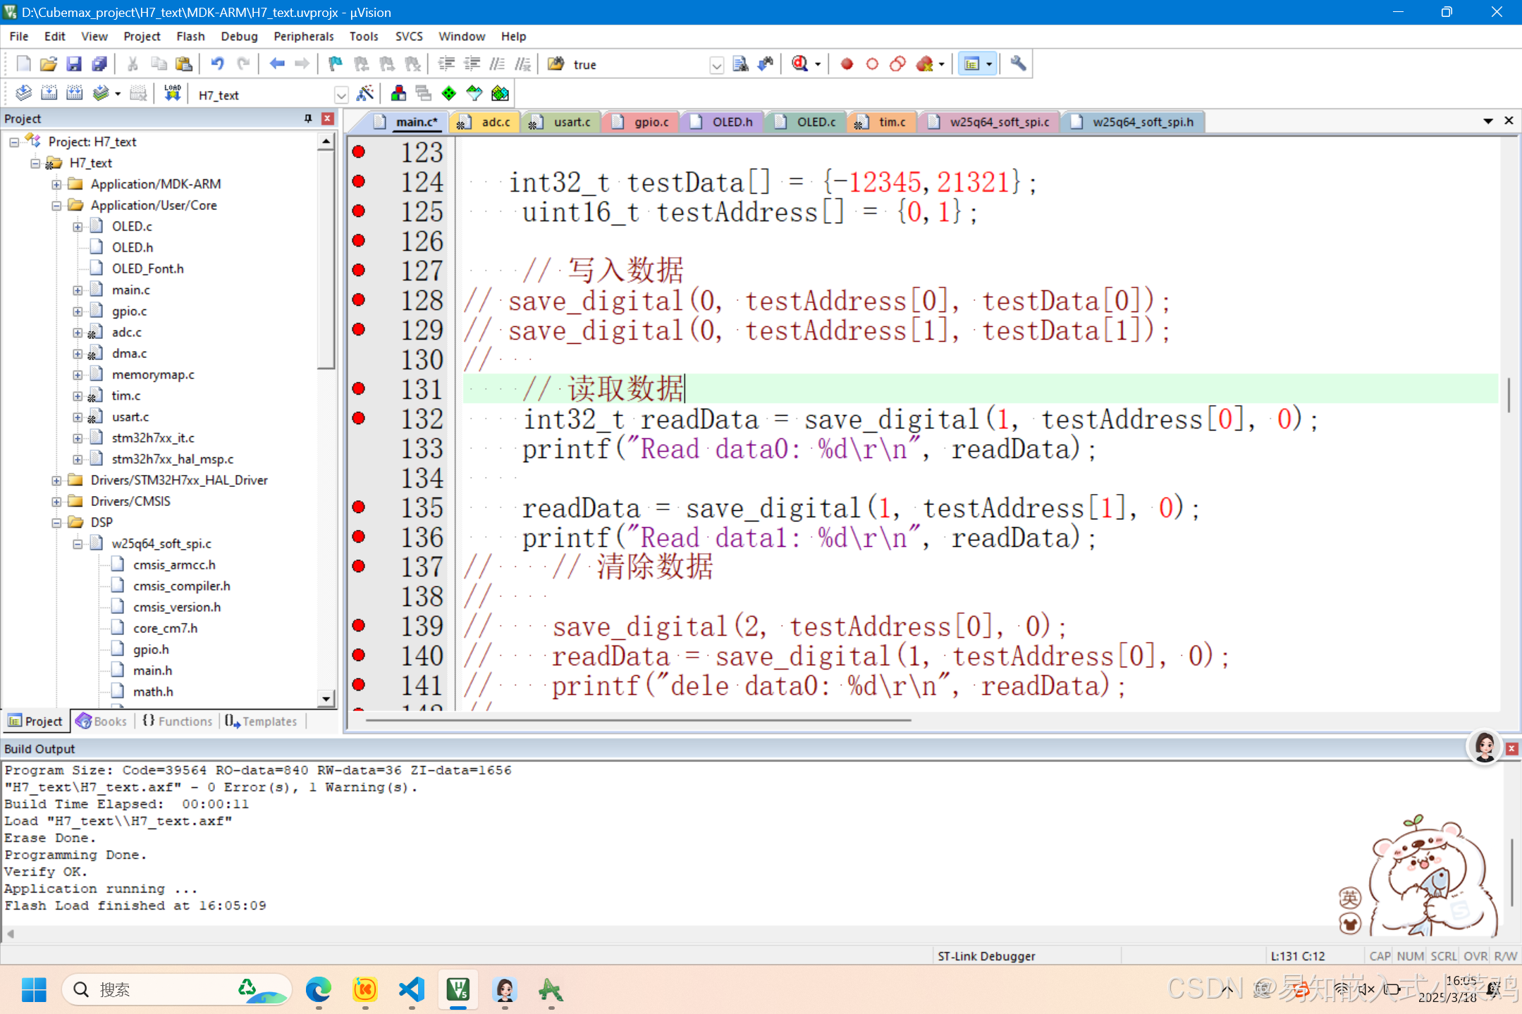Switch to the w25q64_soft_spi.c tab

(998, 122)
